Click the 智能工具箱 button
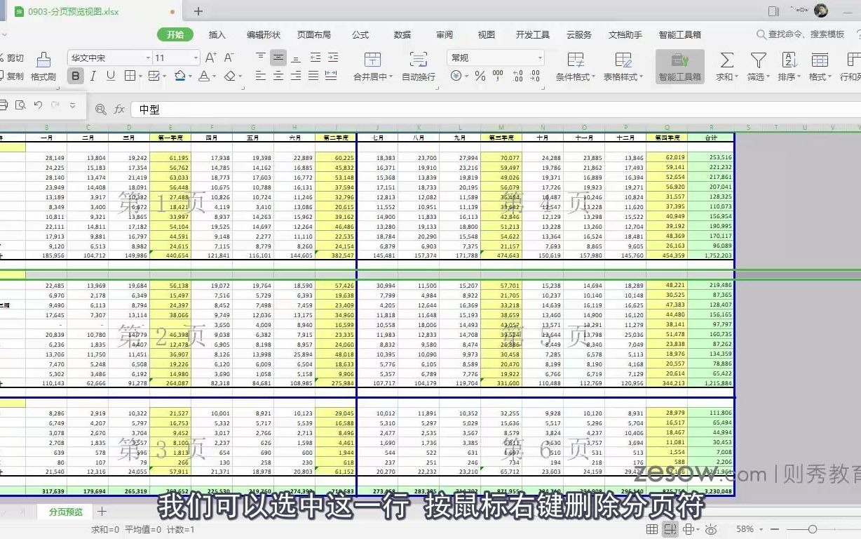This screenshot has height=539, width=861. (x=679, y=66)
